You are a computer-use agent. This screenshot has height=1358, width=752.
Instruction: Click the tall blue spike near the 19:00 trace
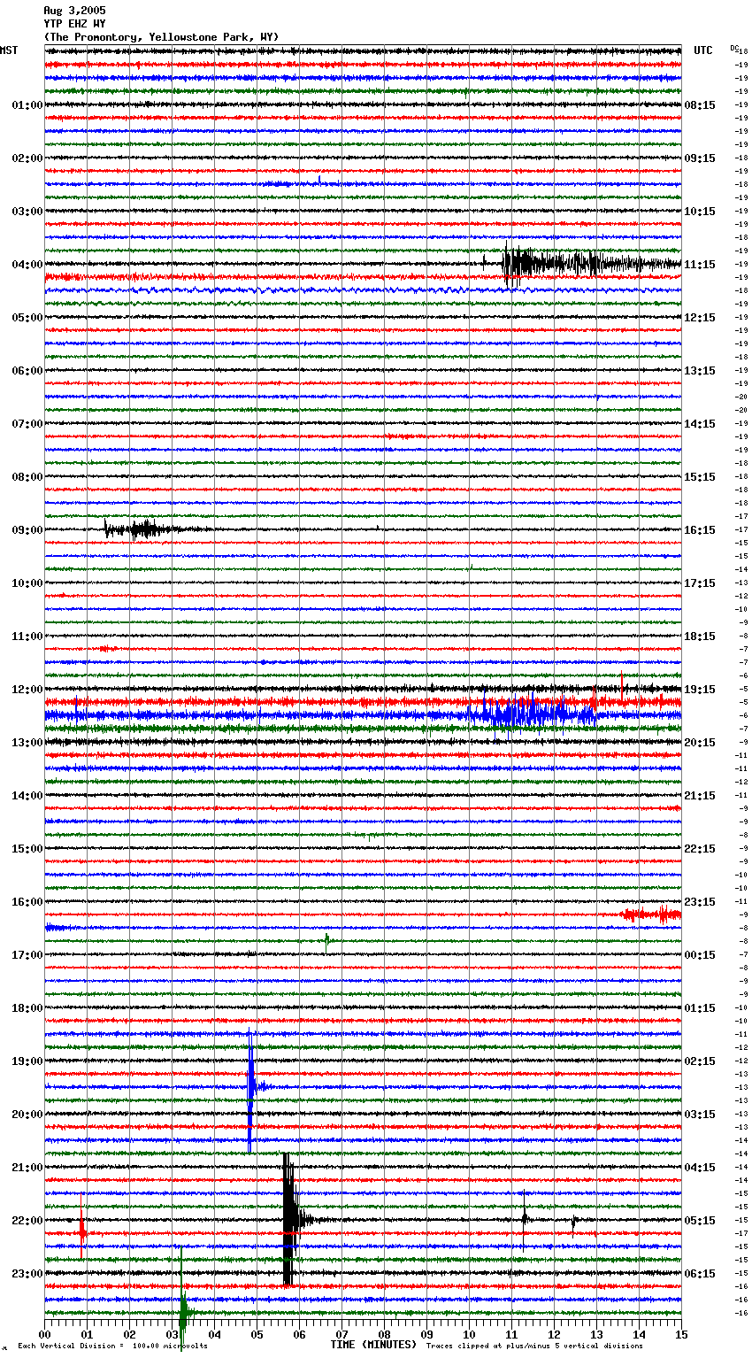[251, 1089]
